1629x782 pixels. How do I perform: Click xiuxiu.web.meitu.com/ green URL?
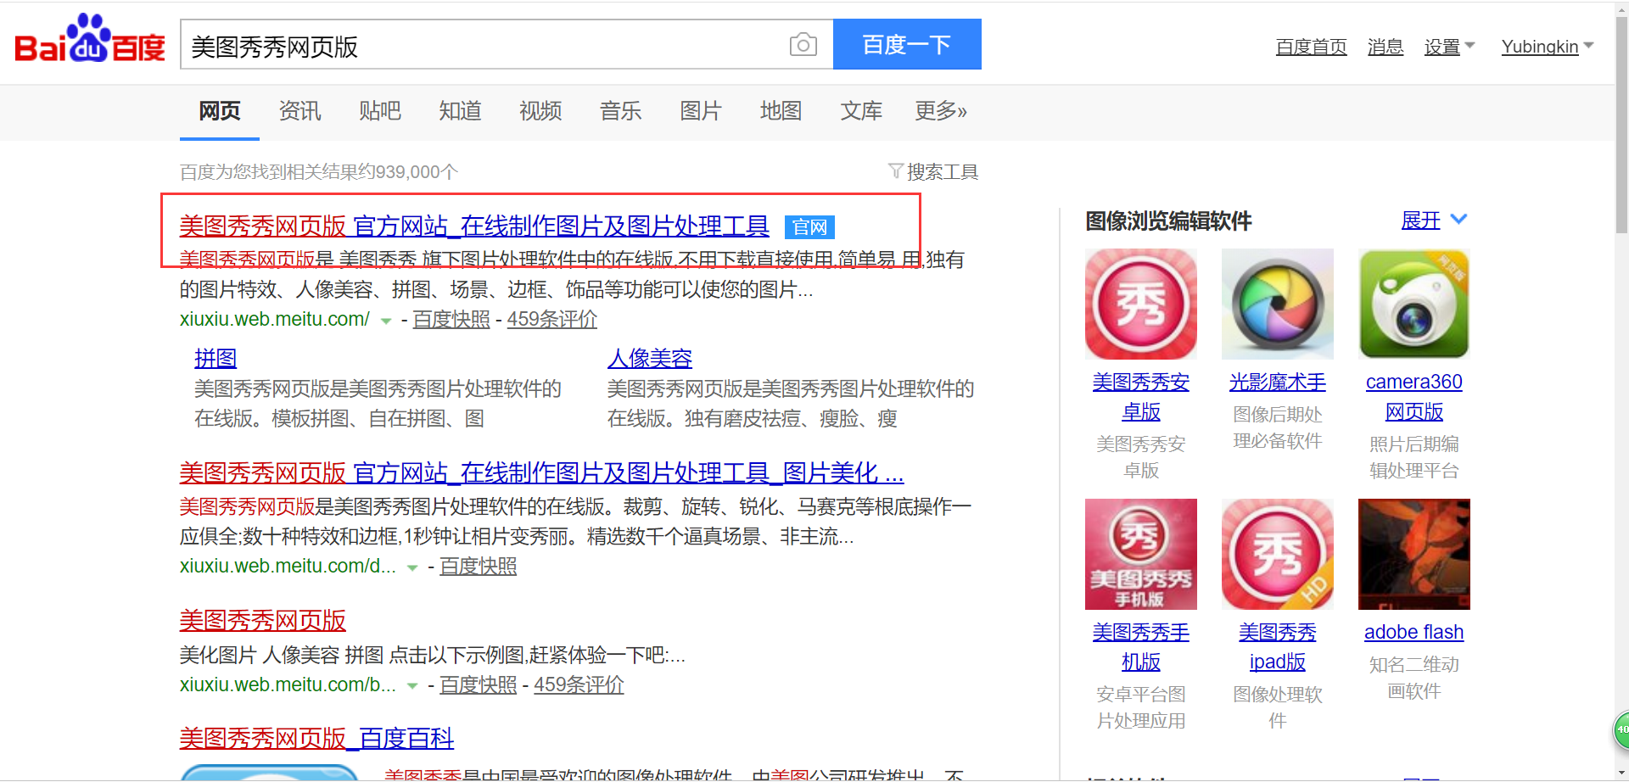point(275,320)
